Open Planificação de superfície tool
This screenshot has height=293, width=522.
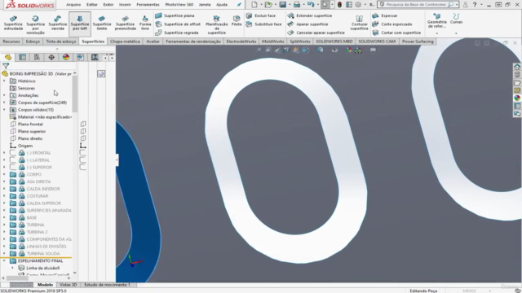click(217, 24)
